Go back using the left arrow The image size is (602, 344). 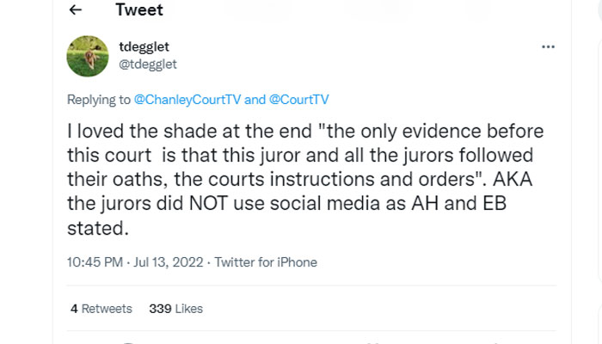[76, 11]
